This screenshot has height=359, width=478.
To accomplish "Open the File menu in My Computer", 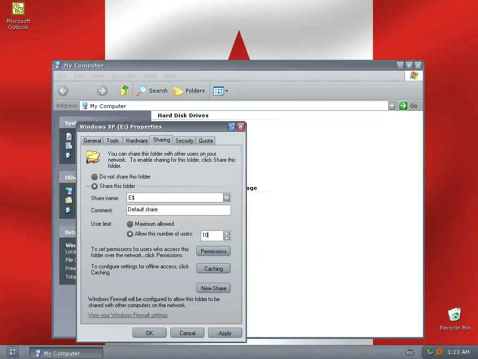I will tap(62, 76).
